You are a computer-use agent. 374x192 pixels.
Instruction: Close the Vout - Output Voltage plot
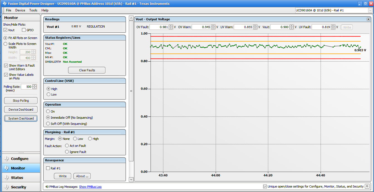point(368,19)
